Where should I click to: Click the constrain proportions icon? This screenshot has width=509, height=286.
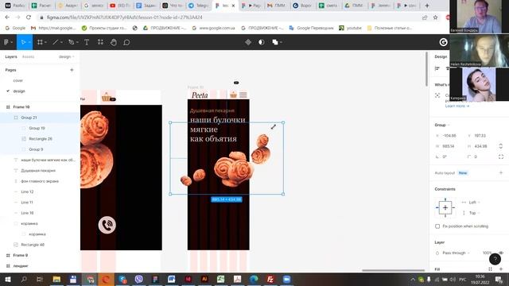point(500,146)
